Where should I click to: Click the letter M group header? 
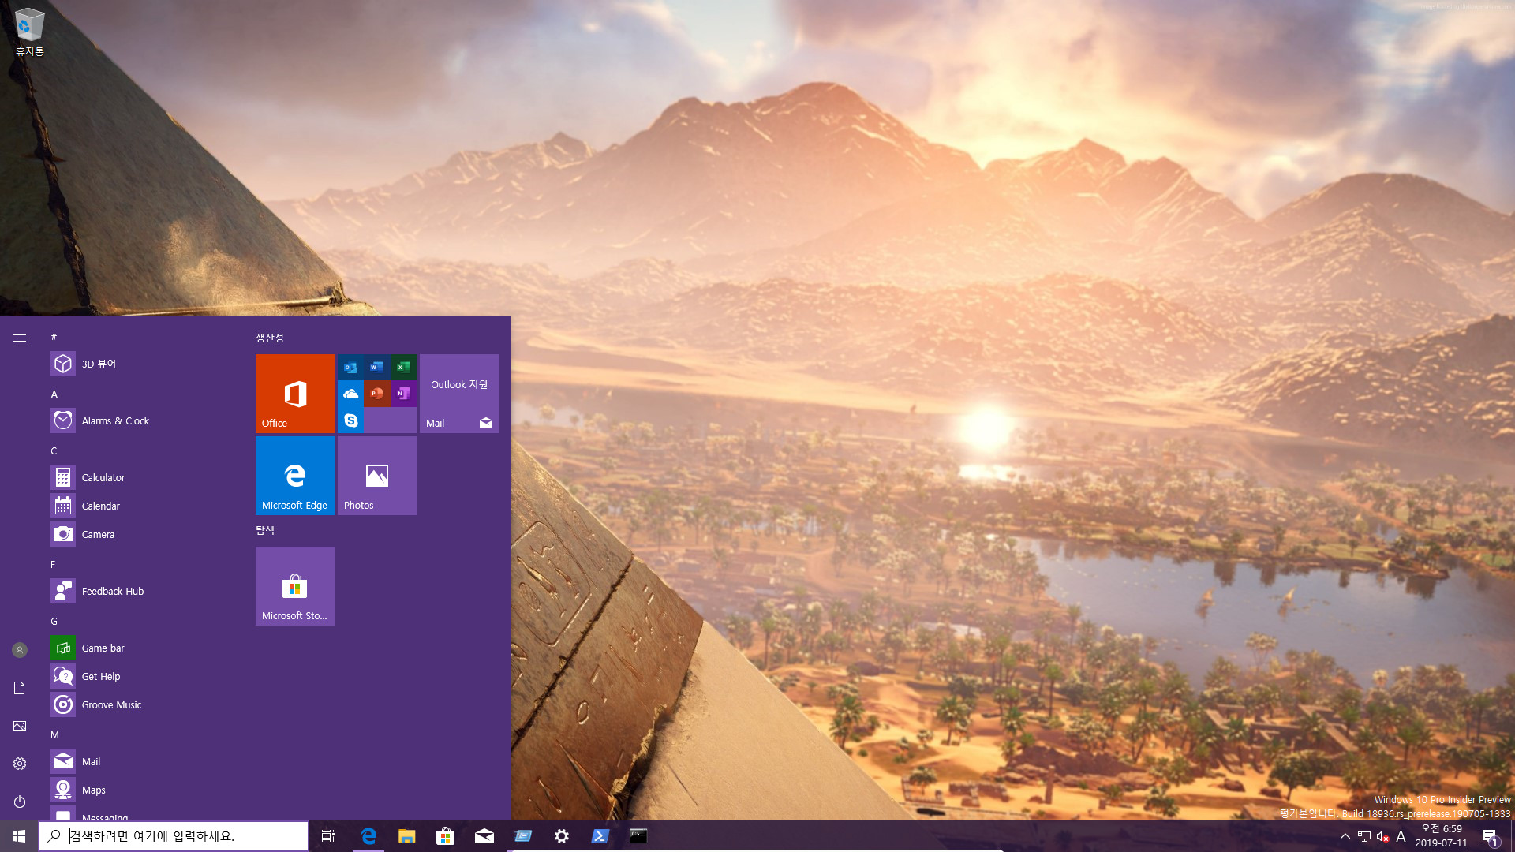click(54, 734)
